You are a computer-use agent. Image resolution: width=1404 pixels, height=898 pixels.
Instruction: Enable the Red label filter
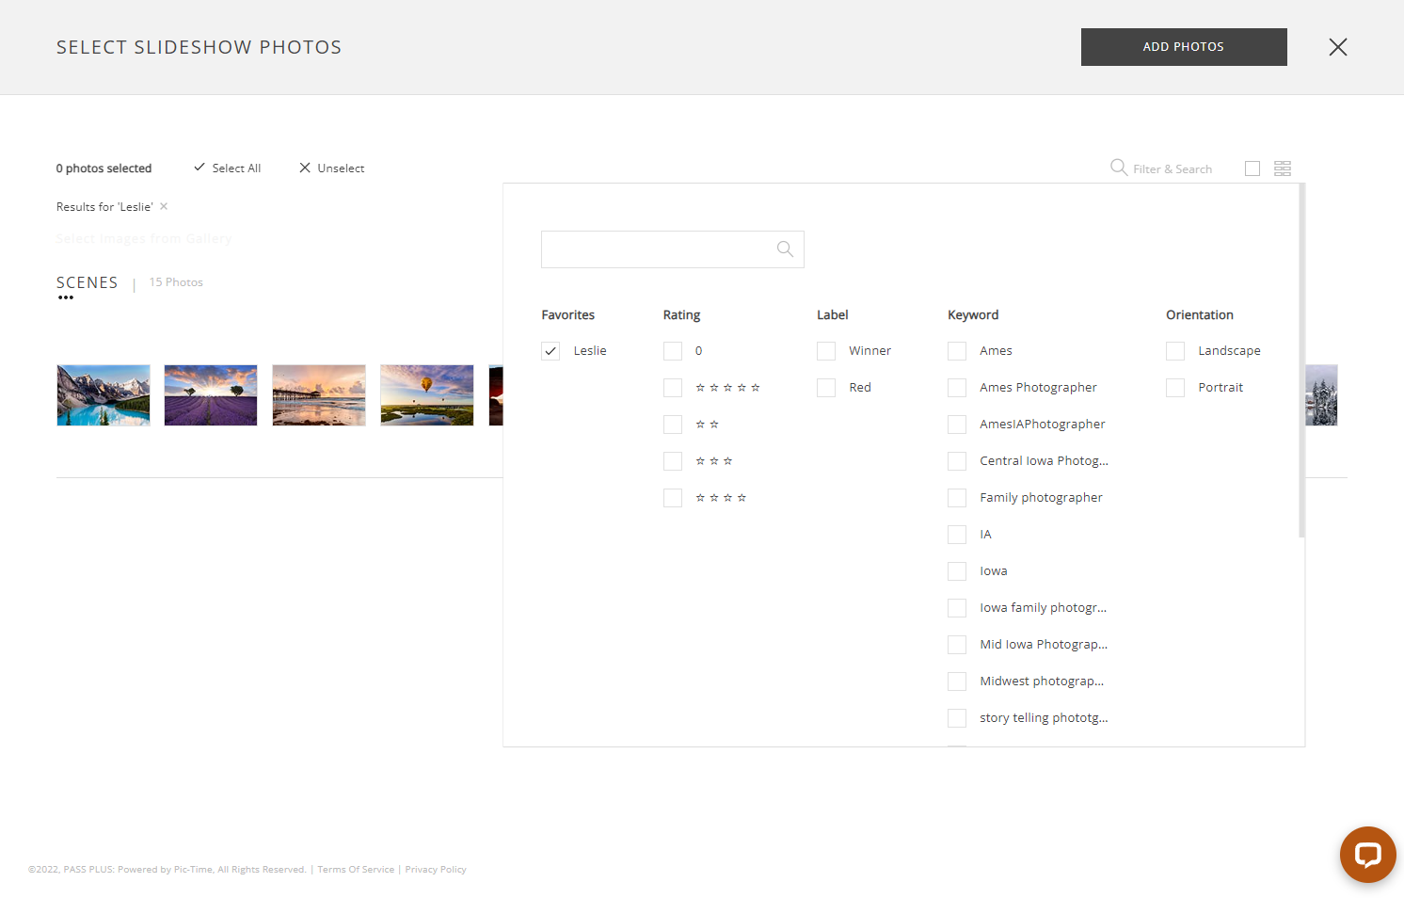coord(826,388)
